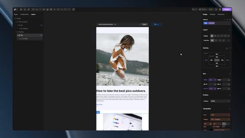Edit the font Size field

(x=207, y=124)
